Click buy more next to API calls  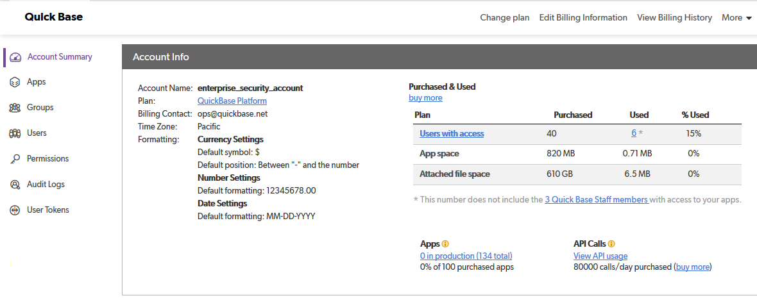pyautogui.click(x=692, y=267)
